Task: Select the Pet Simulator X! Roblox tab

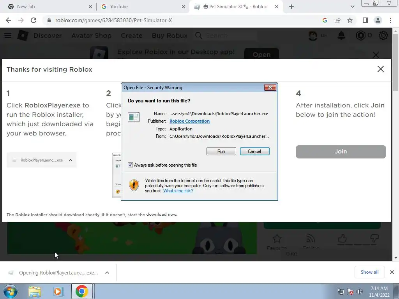Action: [235, 7]
